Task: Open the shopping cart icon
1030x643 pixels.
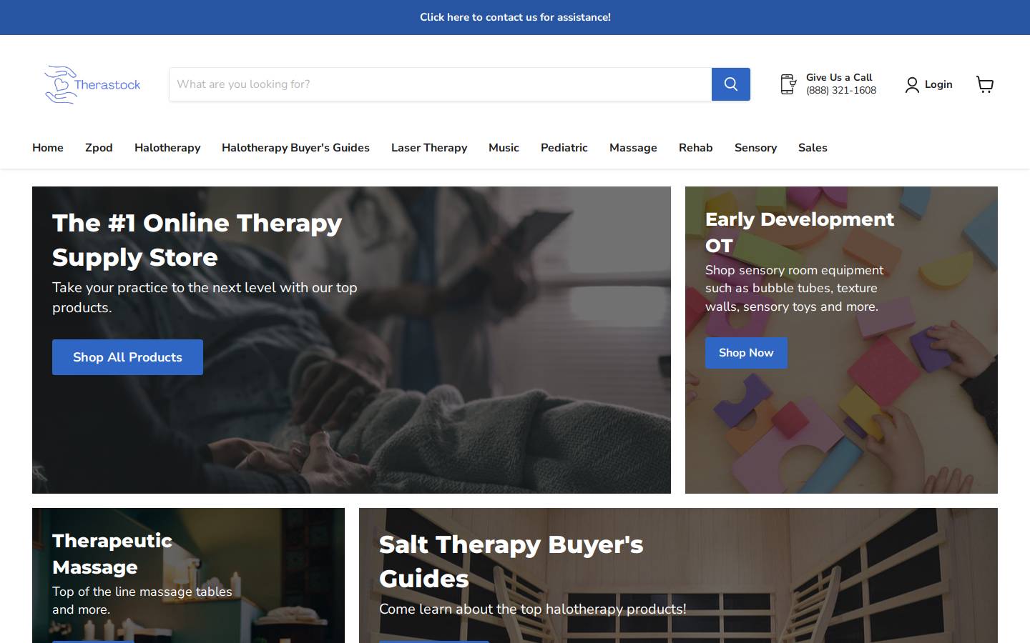Action: click(x=985, y=84)
